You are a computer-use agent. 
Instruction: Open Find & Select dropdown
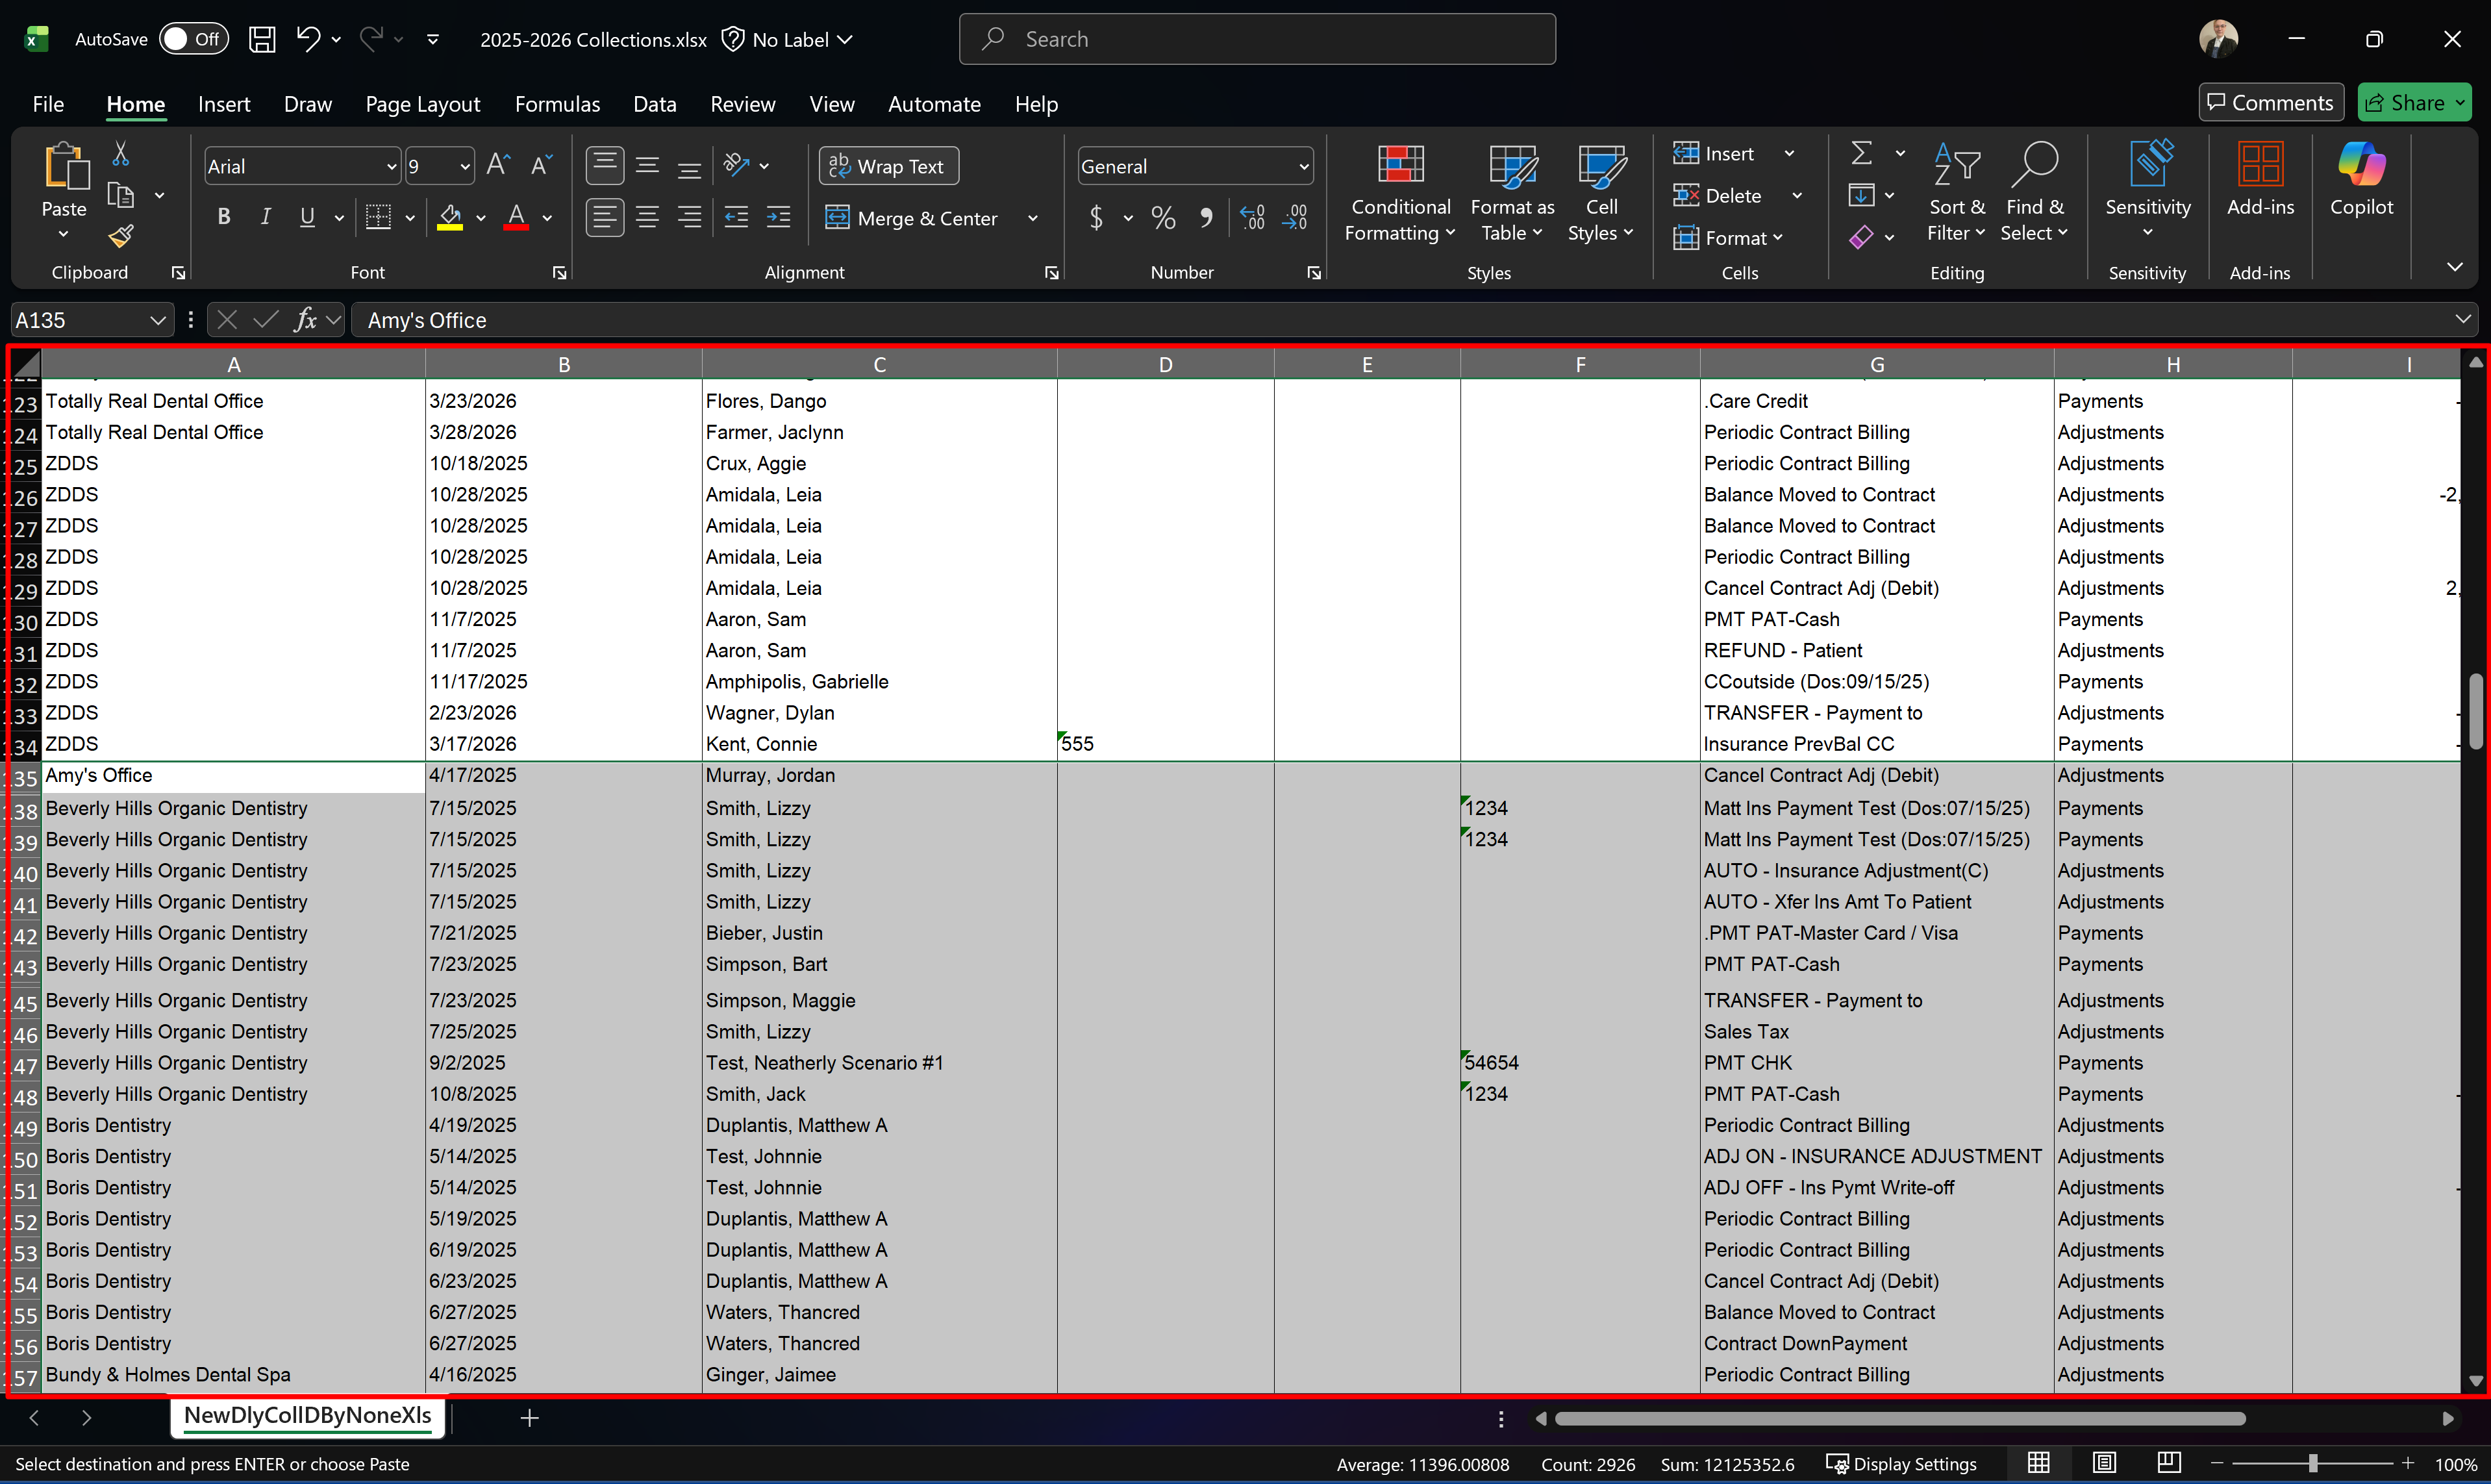coord(2034,194)
